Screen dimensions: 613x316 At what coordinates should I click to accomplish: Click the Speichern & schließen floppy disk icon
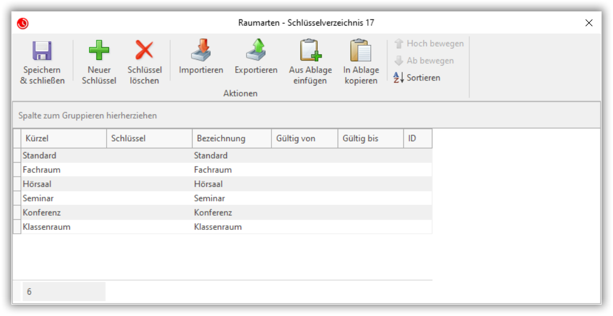(x=42, y=51)
